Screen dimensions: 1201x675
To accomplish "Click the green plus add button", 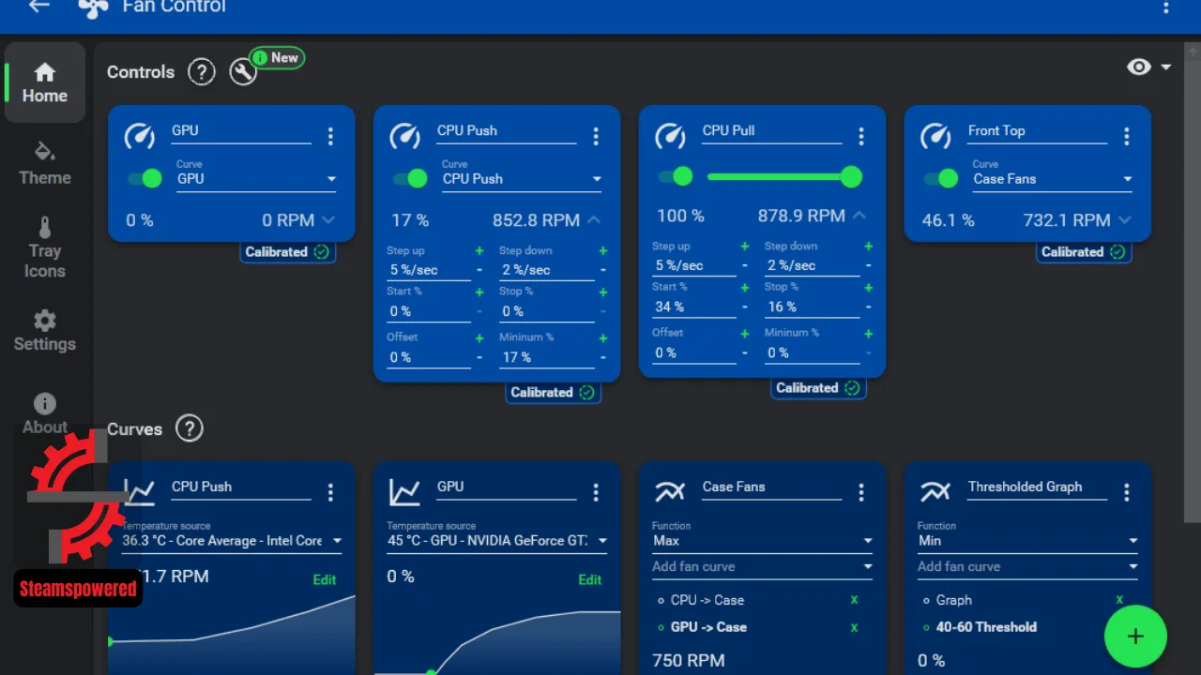I will click(x=1135, y=637).
